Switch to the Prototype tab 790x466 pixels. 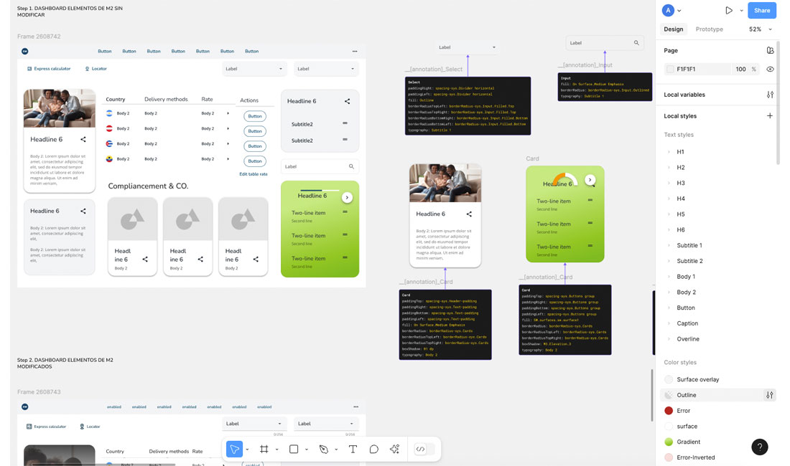[709, 29]
